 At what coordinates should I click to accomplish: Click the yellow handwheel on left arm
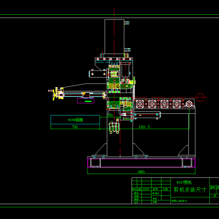tap(54, 94)
